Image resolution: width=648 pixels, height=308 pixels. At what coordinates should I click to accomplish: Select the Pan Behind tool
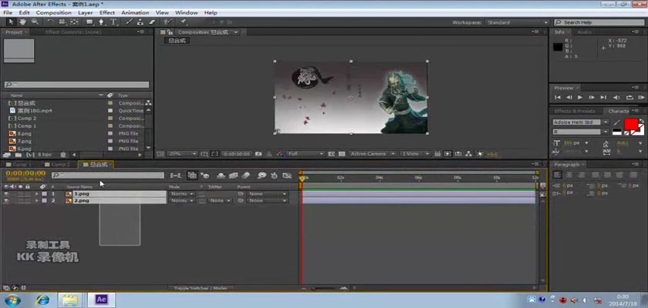[x=74, y=22]
